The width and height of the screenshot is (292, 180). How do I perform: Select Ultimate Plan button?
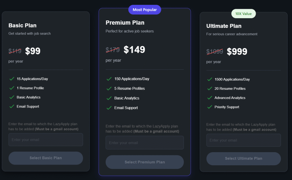(244, 158)
